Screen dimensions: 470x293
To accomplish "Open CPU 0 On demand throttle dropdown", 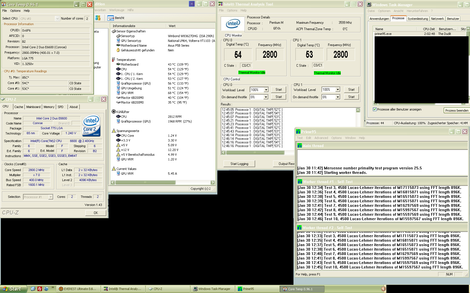I will tap(266, 97).
